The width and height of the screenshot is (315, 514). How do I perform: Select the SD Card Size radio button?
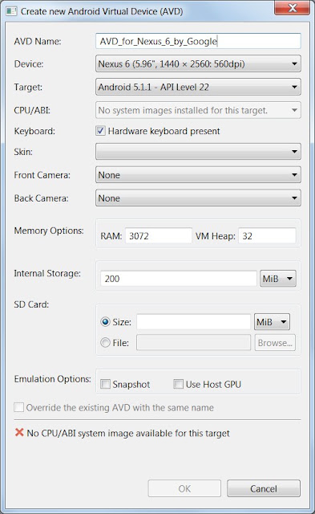tap(105, 322)
